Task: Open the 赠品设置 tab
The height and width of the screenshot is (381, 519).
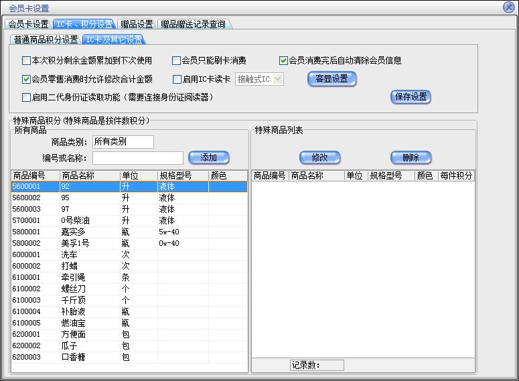Action: (137, 24)
